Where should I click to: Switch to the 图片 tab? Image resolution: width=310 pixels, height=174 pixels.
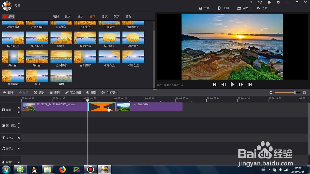[68, 16]
